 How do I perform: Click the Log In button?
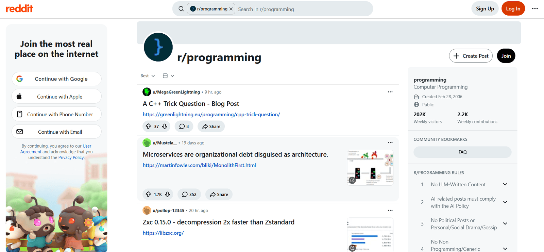tap(513, 9)
